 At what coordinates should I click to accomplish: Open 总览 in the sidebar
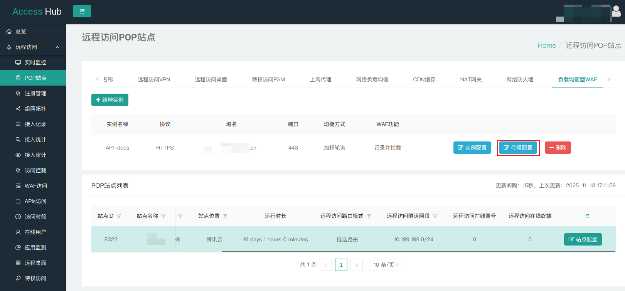pyautogui.click(x=33, y=32)
